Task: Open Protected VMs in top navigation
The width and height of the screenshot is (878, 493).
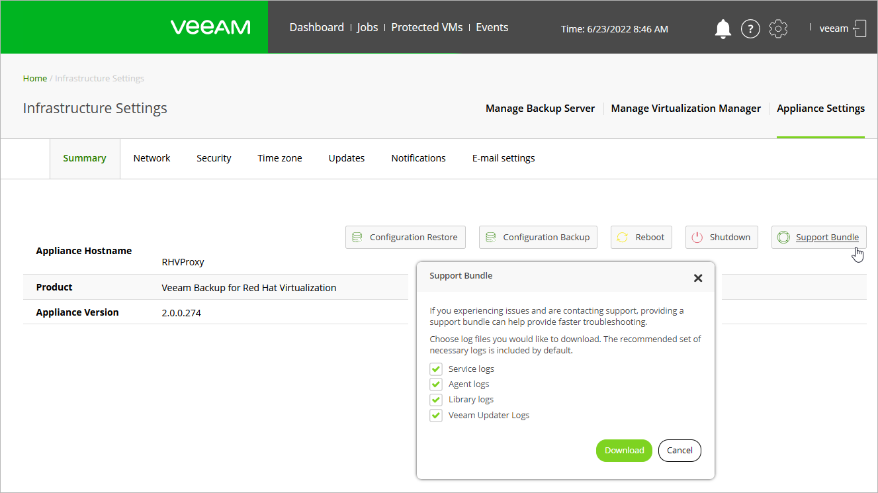Action: pos(427,27)
